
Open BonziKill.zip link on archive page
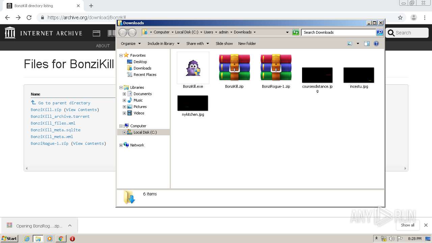(46, 110)
